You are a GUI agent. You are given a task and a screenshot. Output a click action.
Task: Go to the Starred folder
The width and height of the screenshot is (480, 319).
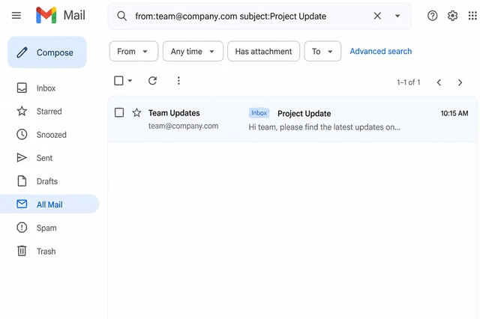[x=49, y=112]
